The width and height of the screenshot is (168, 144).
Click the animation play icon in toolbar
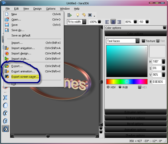(x=69, y=15)
